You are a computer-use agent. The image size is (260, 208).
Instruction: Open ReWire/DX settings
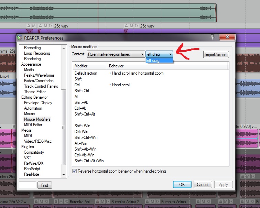pos(34,163)
